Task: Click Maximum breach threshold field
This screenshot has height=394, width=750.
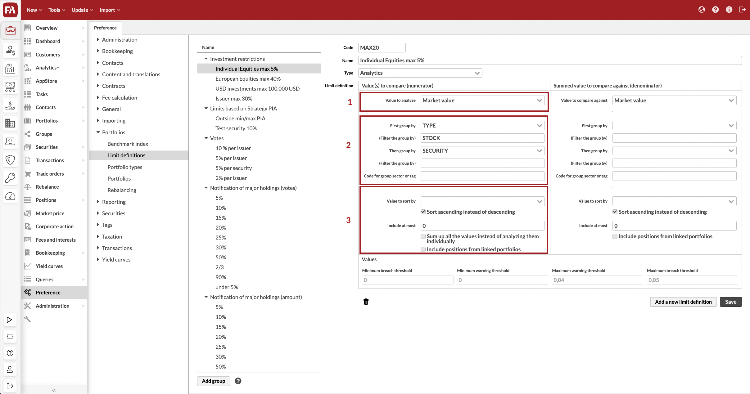Action: point(692,280)
